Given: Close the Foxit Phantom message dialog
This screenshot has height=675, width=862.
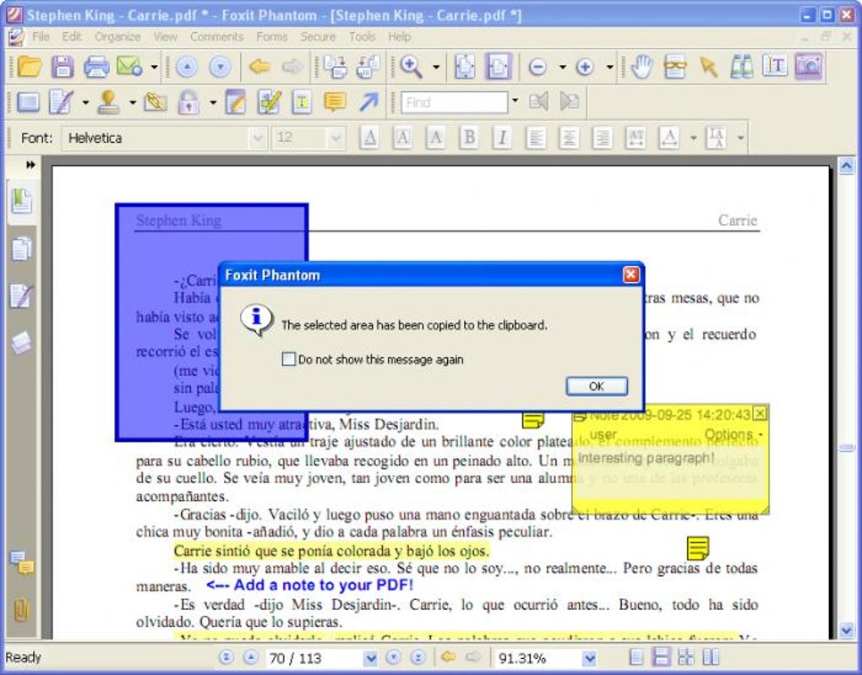Looking at the screenshot, I should pyautogui.click(x=631, y=275).
